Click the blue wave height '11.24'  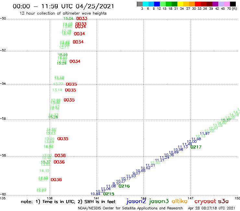click(164, 157)
